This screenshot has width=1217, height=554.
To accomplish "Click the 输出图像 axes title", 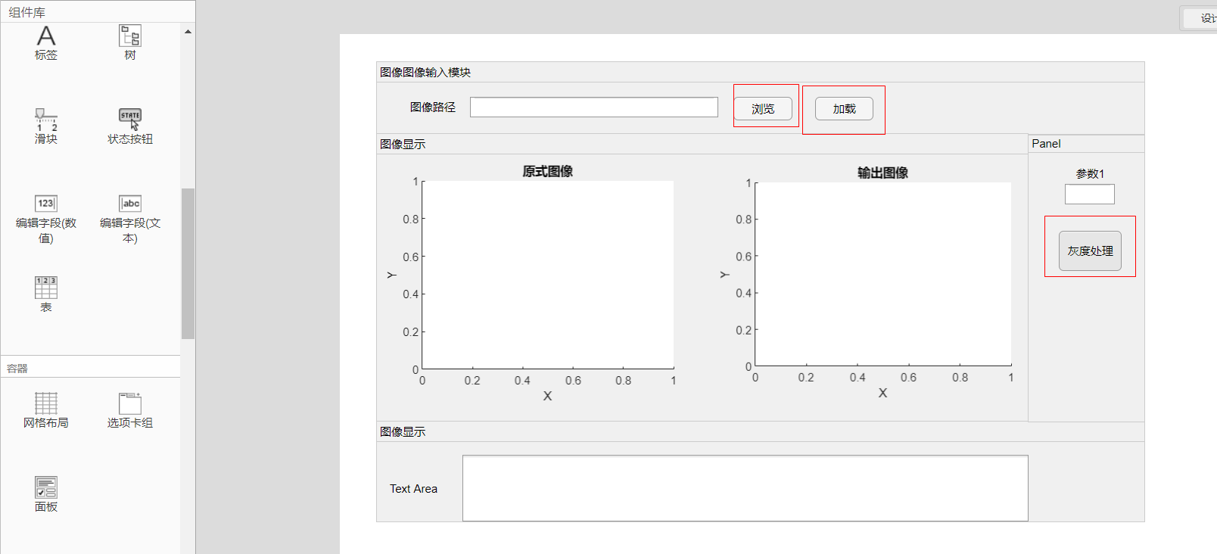I will (x=882, y=173).
